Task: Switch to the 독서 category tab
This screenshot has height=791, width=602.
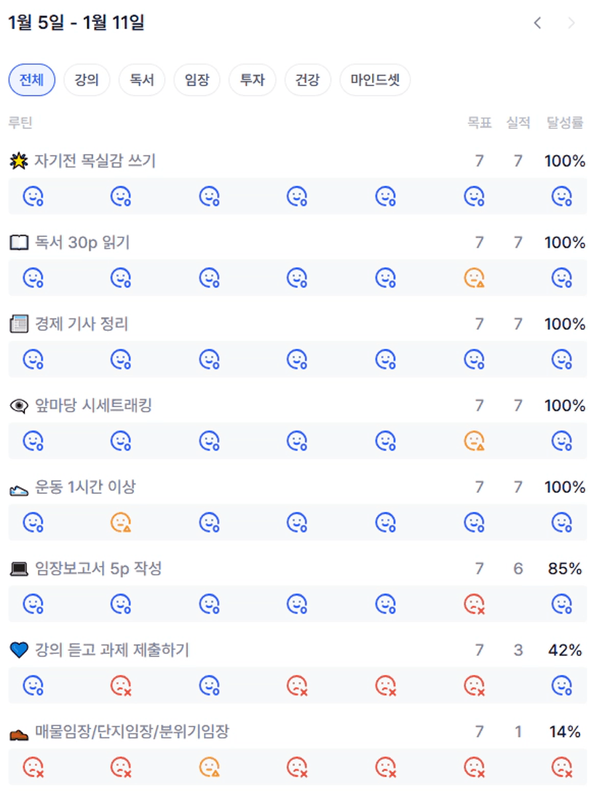Action: pyautogui.click(x=142, y=80)
